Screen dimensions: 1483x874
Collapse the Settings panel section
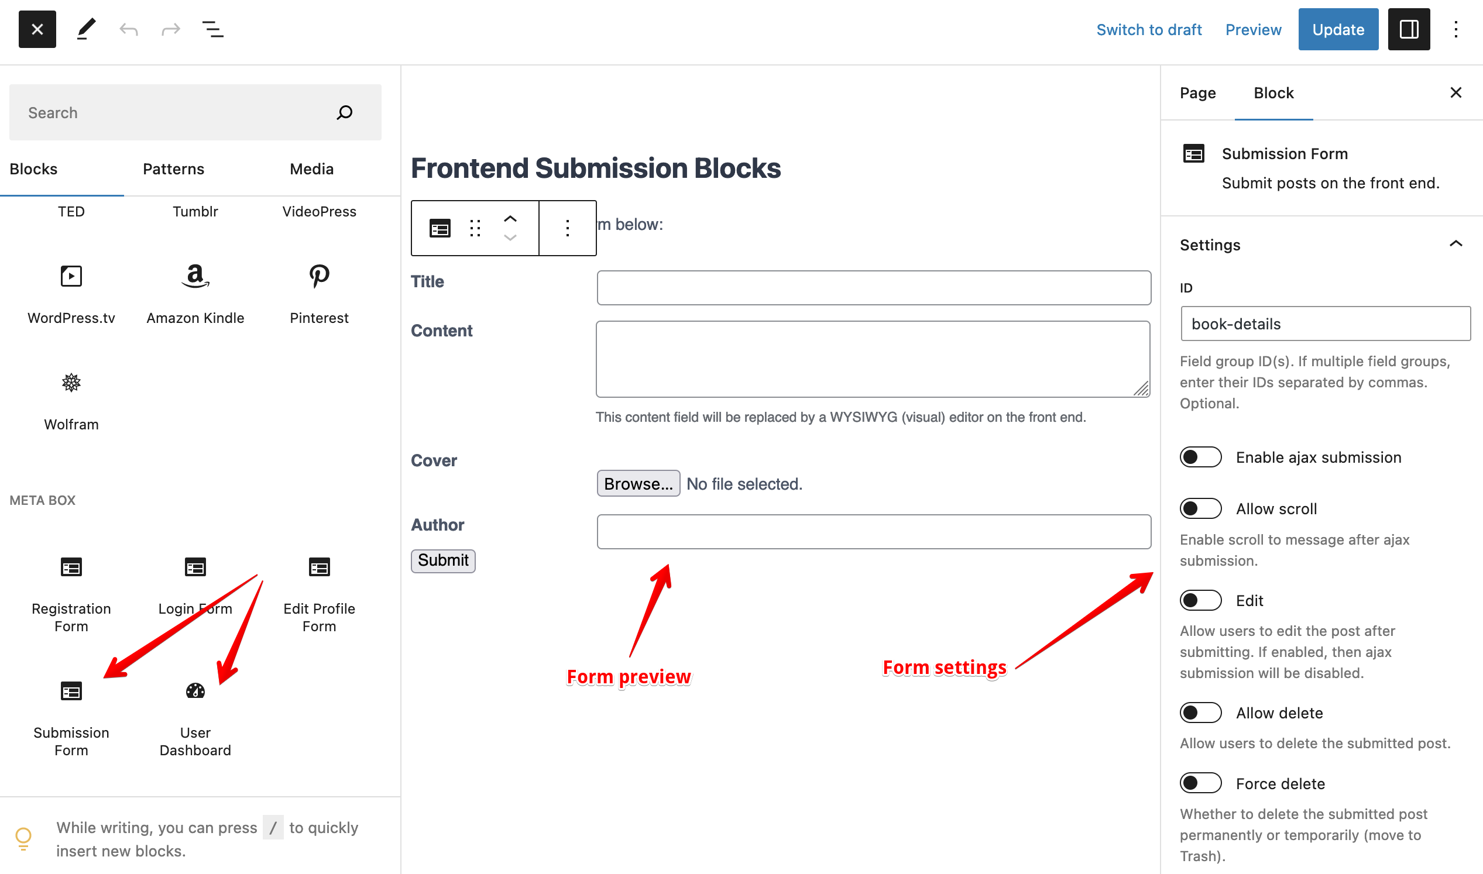(1455, 245)
